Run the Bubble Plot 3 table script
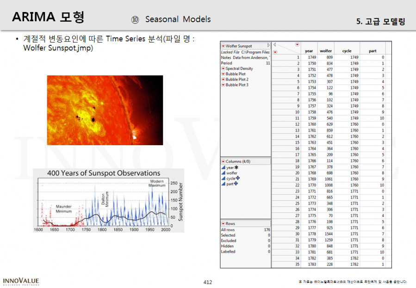This screenshot has height=288, width=416. click(x=237, y=85)
